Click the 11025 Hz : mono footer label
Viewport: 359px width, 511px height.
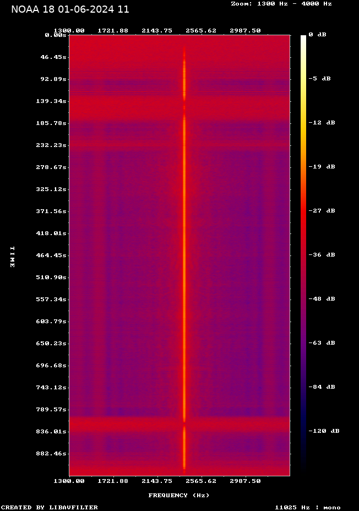coord(308,508)
